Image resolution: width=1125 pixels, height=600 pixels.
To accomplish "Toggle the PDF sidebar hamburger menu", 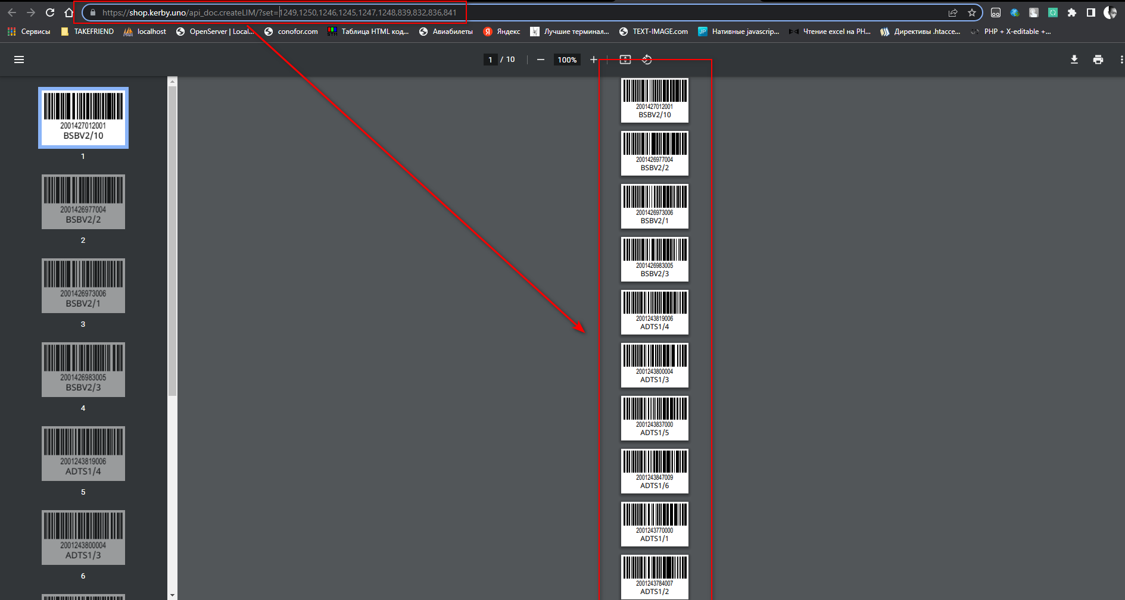I will 19,60.
